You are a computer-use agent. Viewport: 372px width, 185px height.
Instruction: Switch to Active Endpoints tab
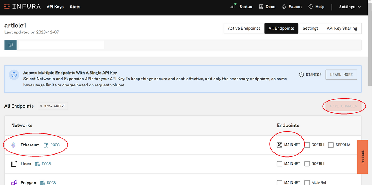pos(244,29)
